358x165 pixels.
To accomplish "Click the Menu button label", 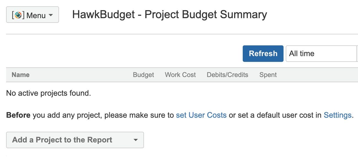I will pos(36,15).
